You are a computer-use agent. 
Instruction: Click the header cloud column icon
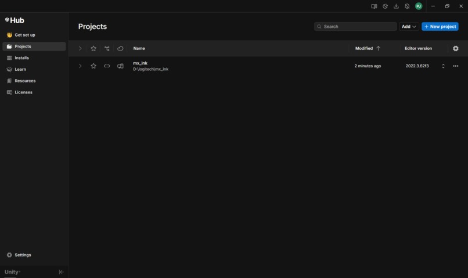120,48
